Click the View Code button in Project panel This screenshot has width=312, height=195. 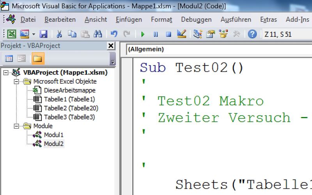9,58
